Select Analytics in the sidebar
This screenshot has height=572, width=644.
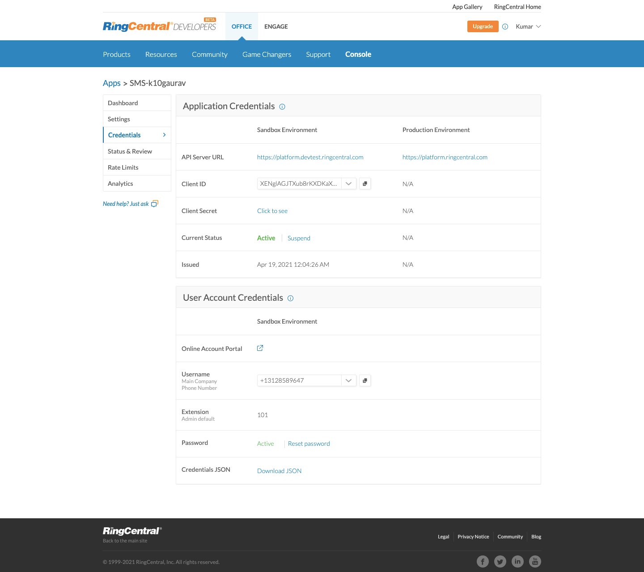[x=137, y=184]
